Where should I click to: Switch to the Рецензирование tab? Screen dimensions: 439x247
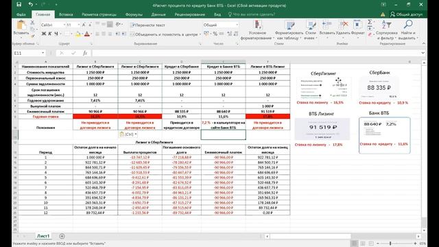(x=189, y=14)
